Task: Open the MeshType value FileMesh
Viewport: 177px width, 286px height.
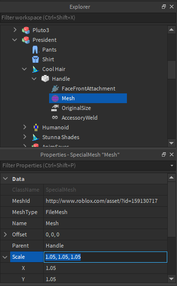Action: tap(106, 212)
